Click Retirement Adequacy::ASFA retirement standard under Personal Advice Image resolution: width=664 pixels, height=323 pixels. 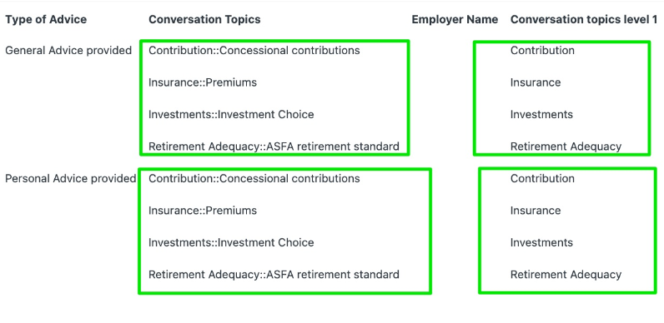[274, 275]
